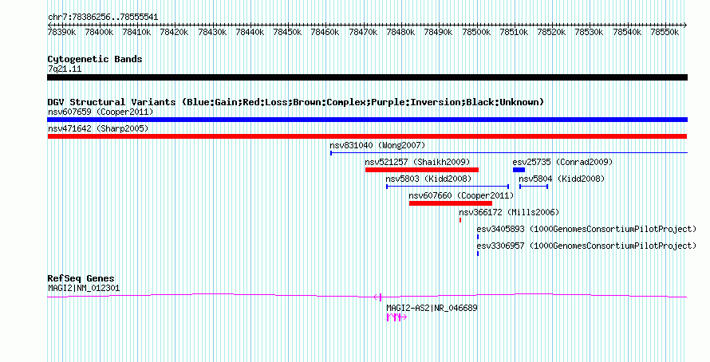Open the nsv521257 (Shaikh2009) label

417,162
